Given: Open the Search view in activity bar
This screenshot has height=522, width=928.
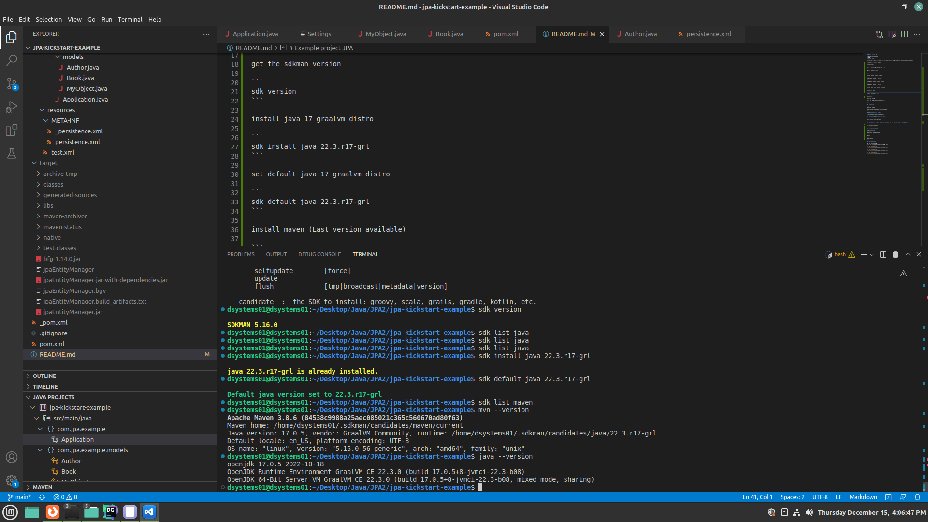Looking at the screenshot, I should point(12,60).
